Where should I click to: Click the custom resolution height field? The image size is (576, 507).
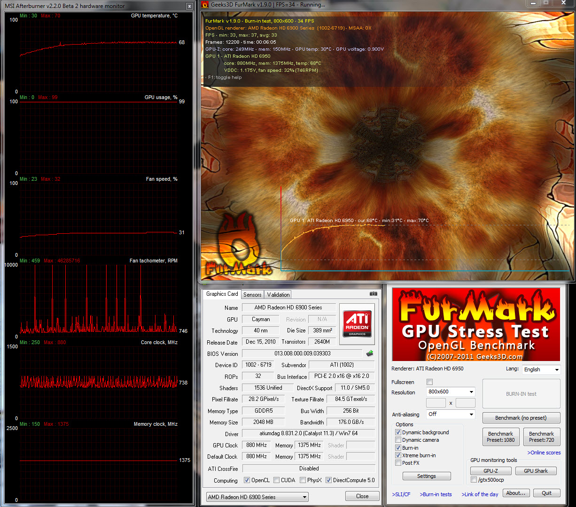[x=465, y=403]
